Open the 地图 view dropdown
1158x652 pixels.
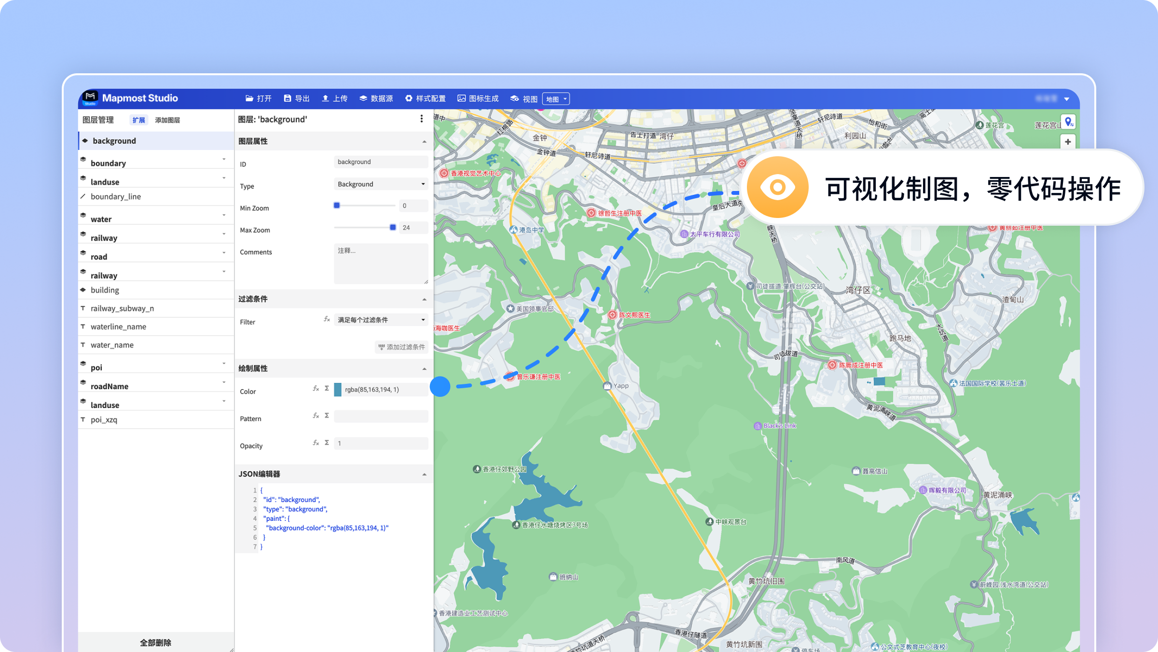pyautogui.click(x=556, y=99)
